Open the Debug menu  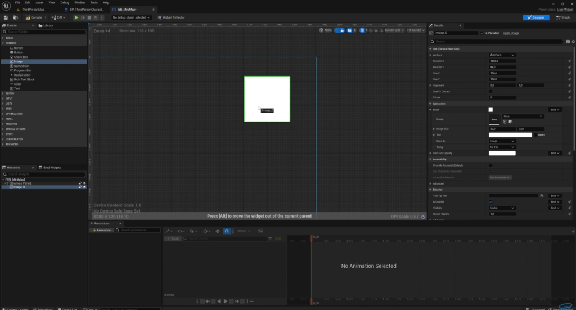tap(65, 3)
